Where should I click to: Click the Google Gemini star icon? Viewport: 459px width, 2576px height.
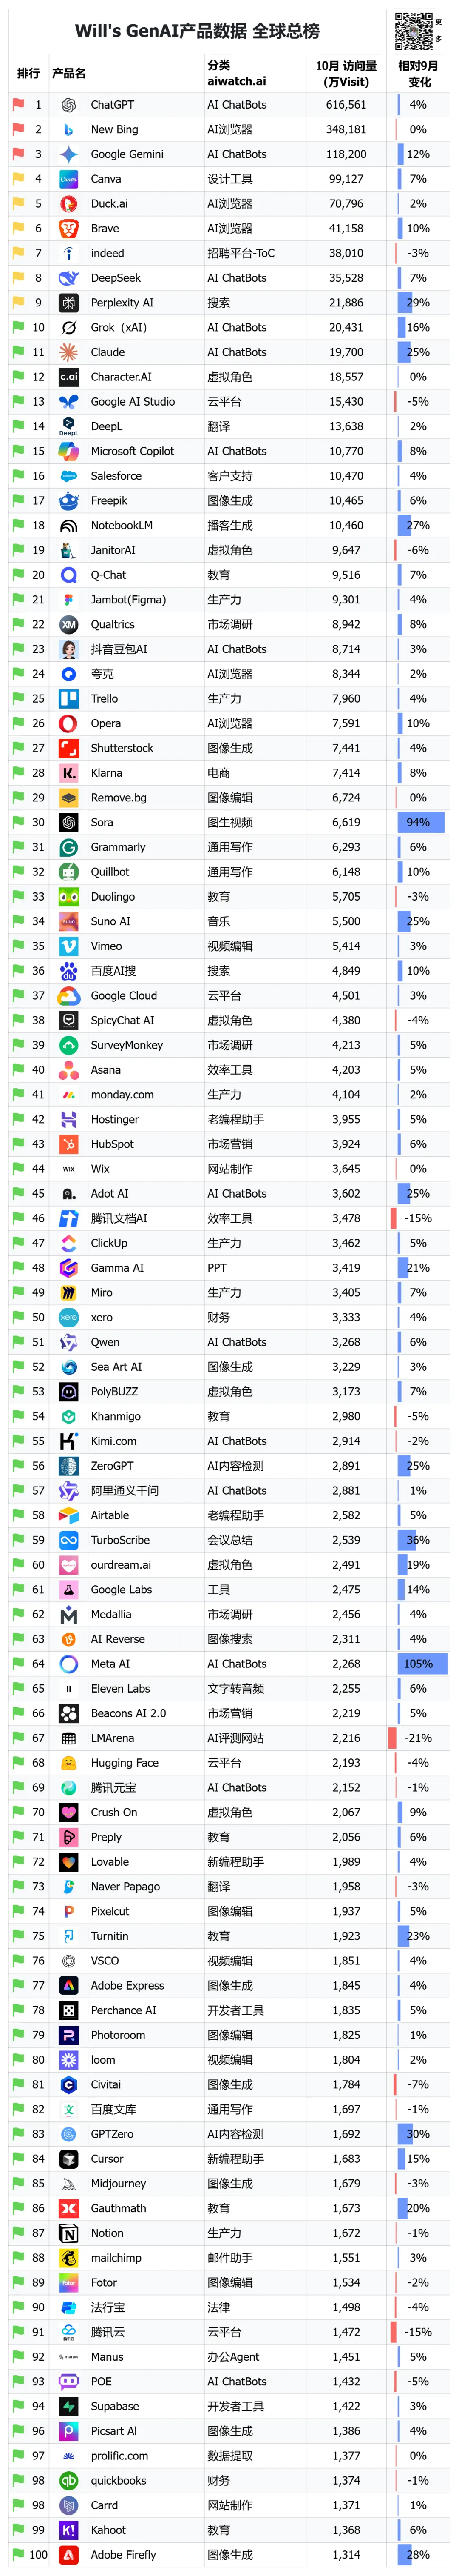click(69, 154)
